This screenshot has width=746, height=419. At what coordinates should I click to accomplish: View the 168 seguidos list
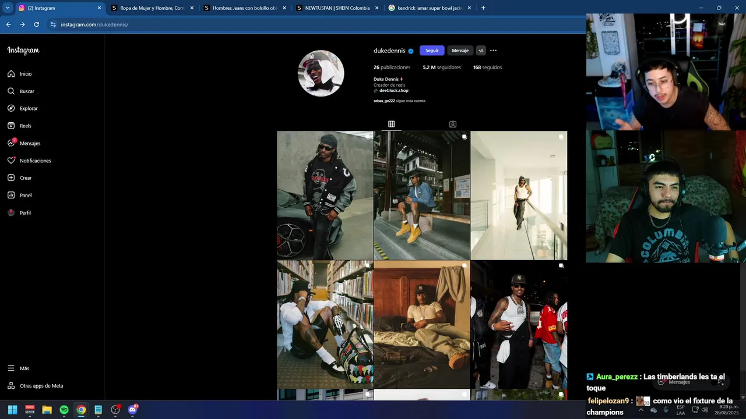tap(487, 68)
